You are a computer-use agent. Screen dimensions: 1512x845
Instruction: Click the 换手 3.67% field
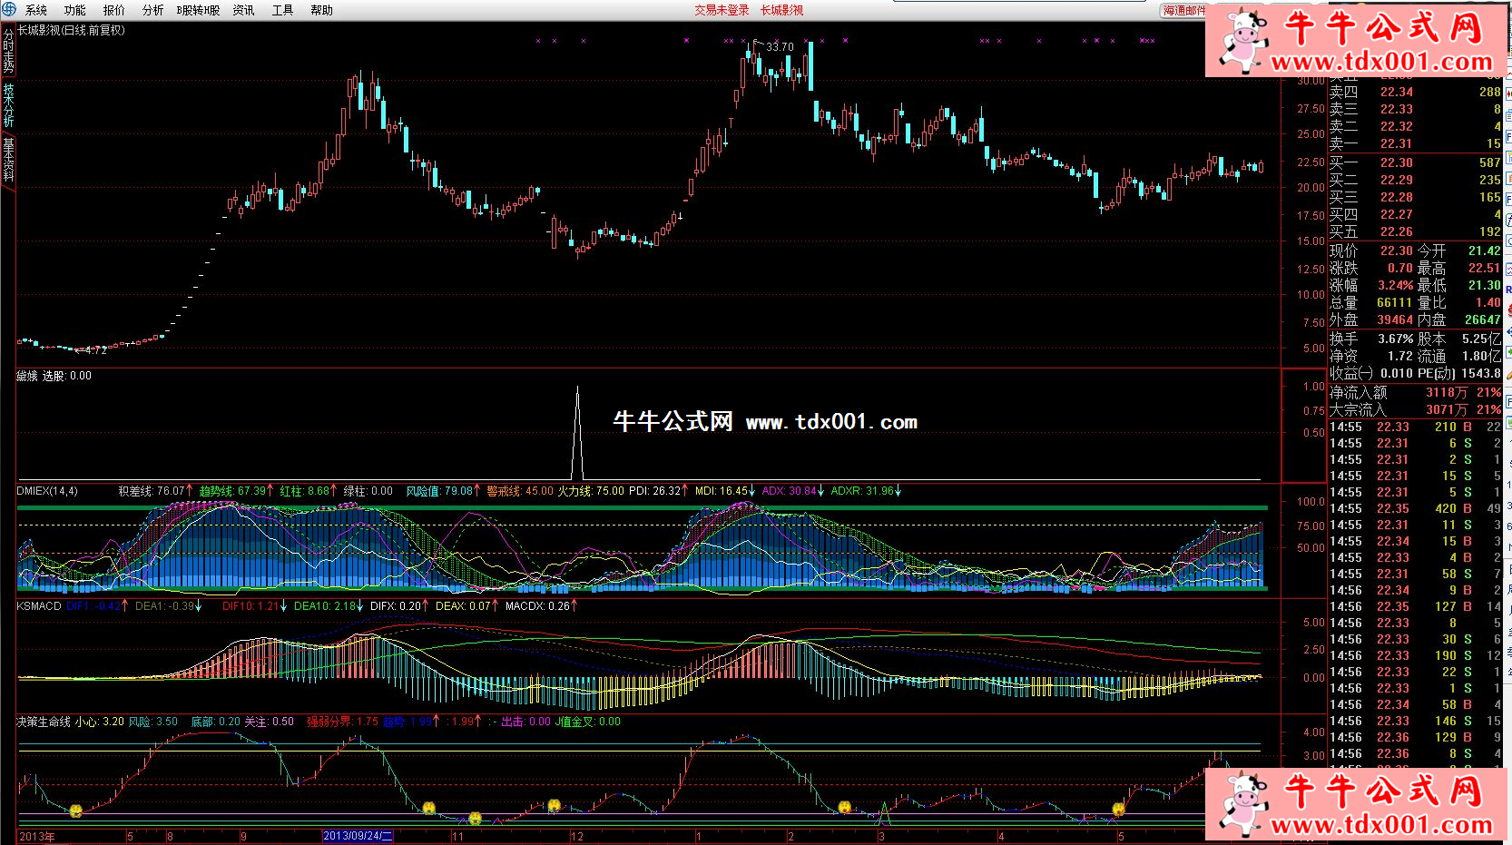pyautogui.click(x=1371, y=339)
